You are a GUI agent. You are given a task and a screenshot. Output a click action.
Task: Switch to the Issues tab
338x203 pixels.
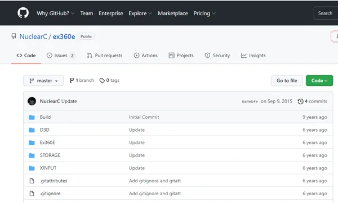coord(61,56)
